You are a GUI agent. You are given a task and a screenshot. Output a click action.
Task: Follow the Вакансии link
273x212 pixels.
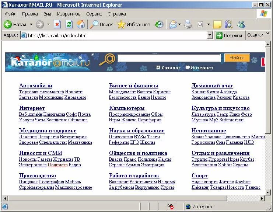pyautogui.click(x=119, y=182)
